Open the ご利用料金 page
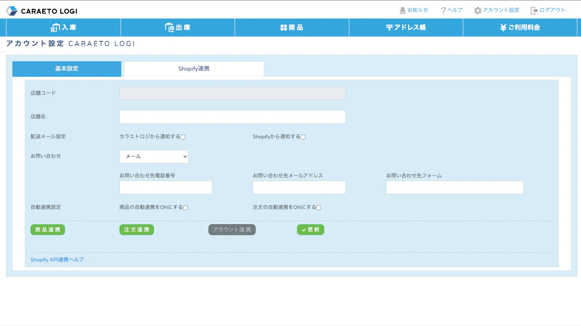Viewport: 581px width, 326px height. [x=520, y=28]
